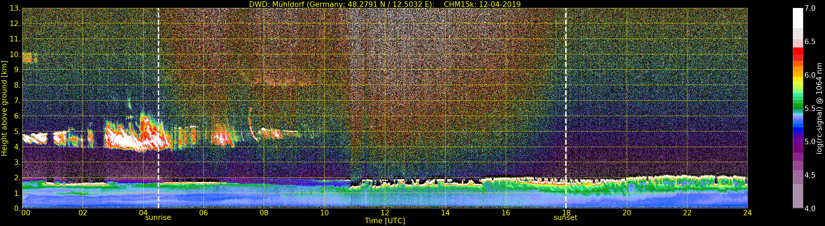Click the '5.5' colorbar tick label
The image size is (825, 226).
[x=810, y=108]
